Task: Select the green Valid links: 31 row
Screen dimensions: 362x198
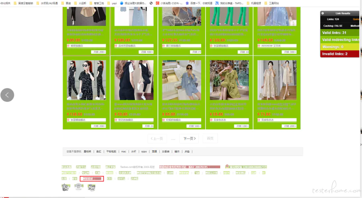Action: pos(339,33)
